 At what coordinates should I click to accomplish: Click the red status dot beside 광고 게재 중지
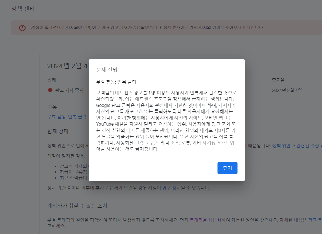pos(50,90)
